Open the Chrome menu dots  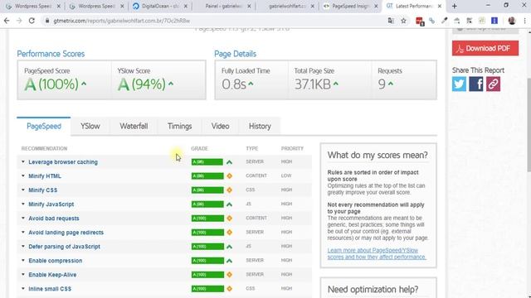[524, 21]
